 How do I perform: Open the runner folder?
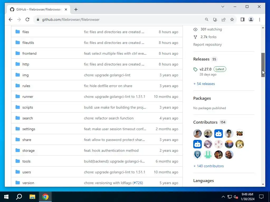coord(28,97)
